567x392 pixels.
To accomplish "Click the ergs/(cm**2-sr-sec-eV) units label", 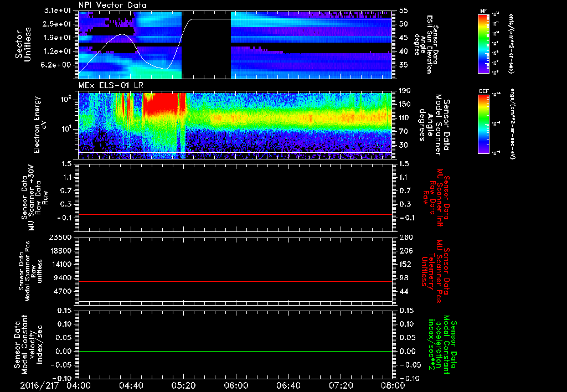I will [x=512, y=124].
